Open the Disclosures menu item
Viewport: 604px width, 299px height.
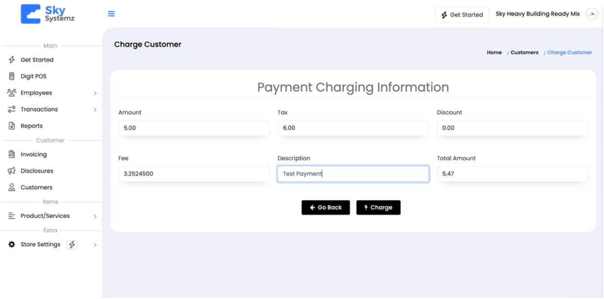[x=37, y=171]
